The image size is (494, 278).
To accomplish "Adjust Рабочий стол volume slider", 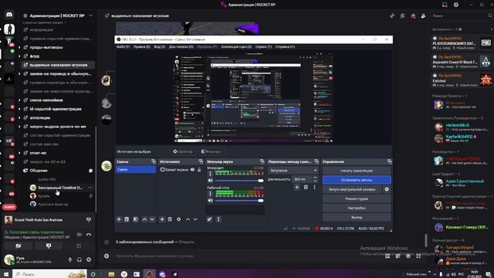I will [x=239, y=201].
